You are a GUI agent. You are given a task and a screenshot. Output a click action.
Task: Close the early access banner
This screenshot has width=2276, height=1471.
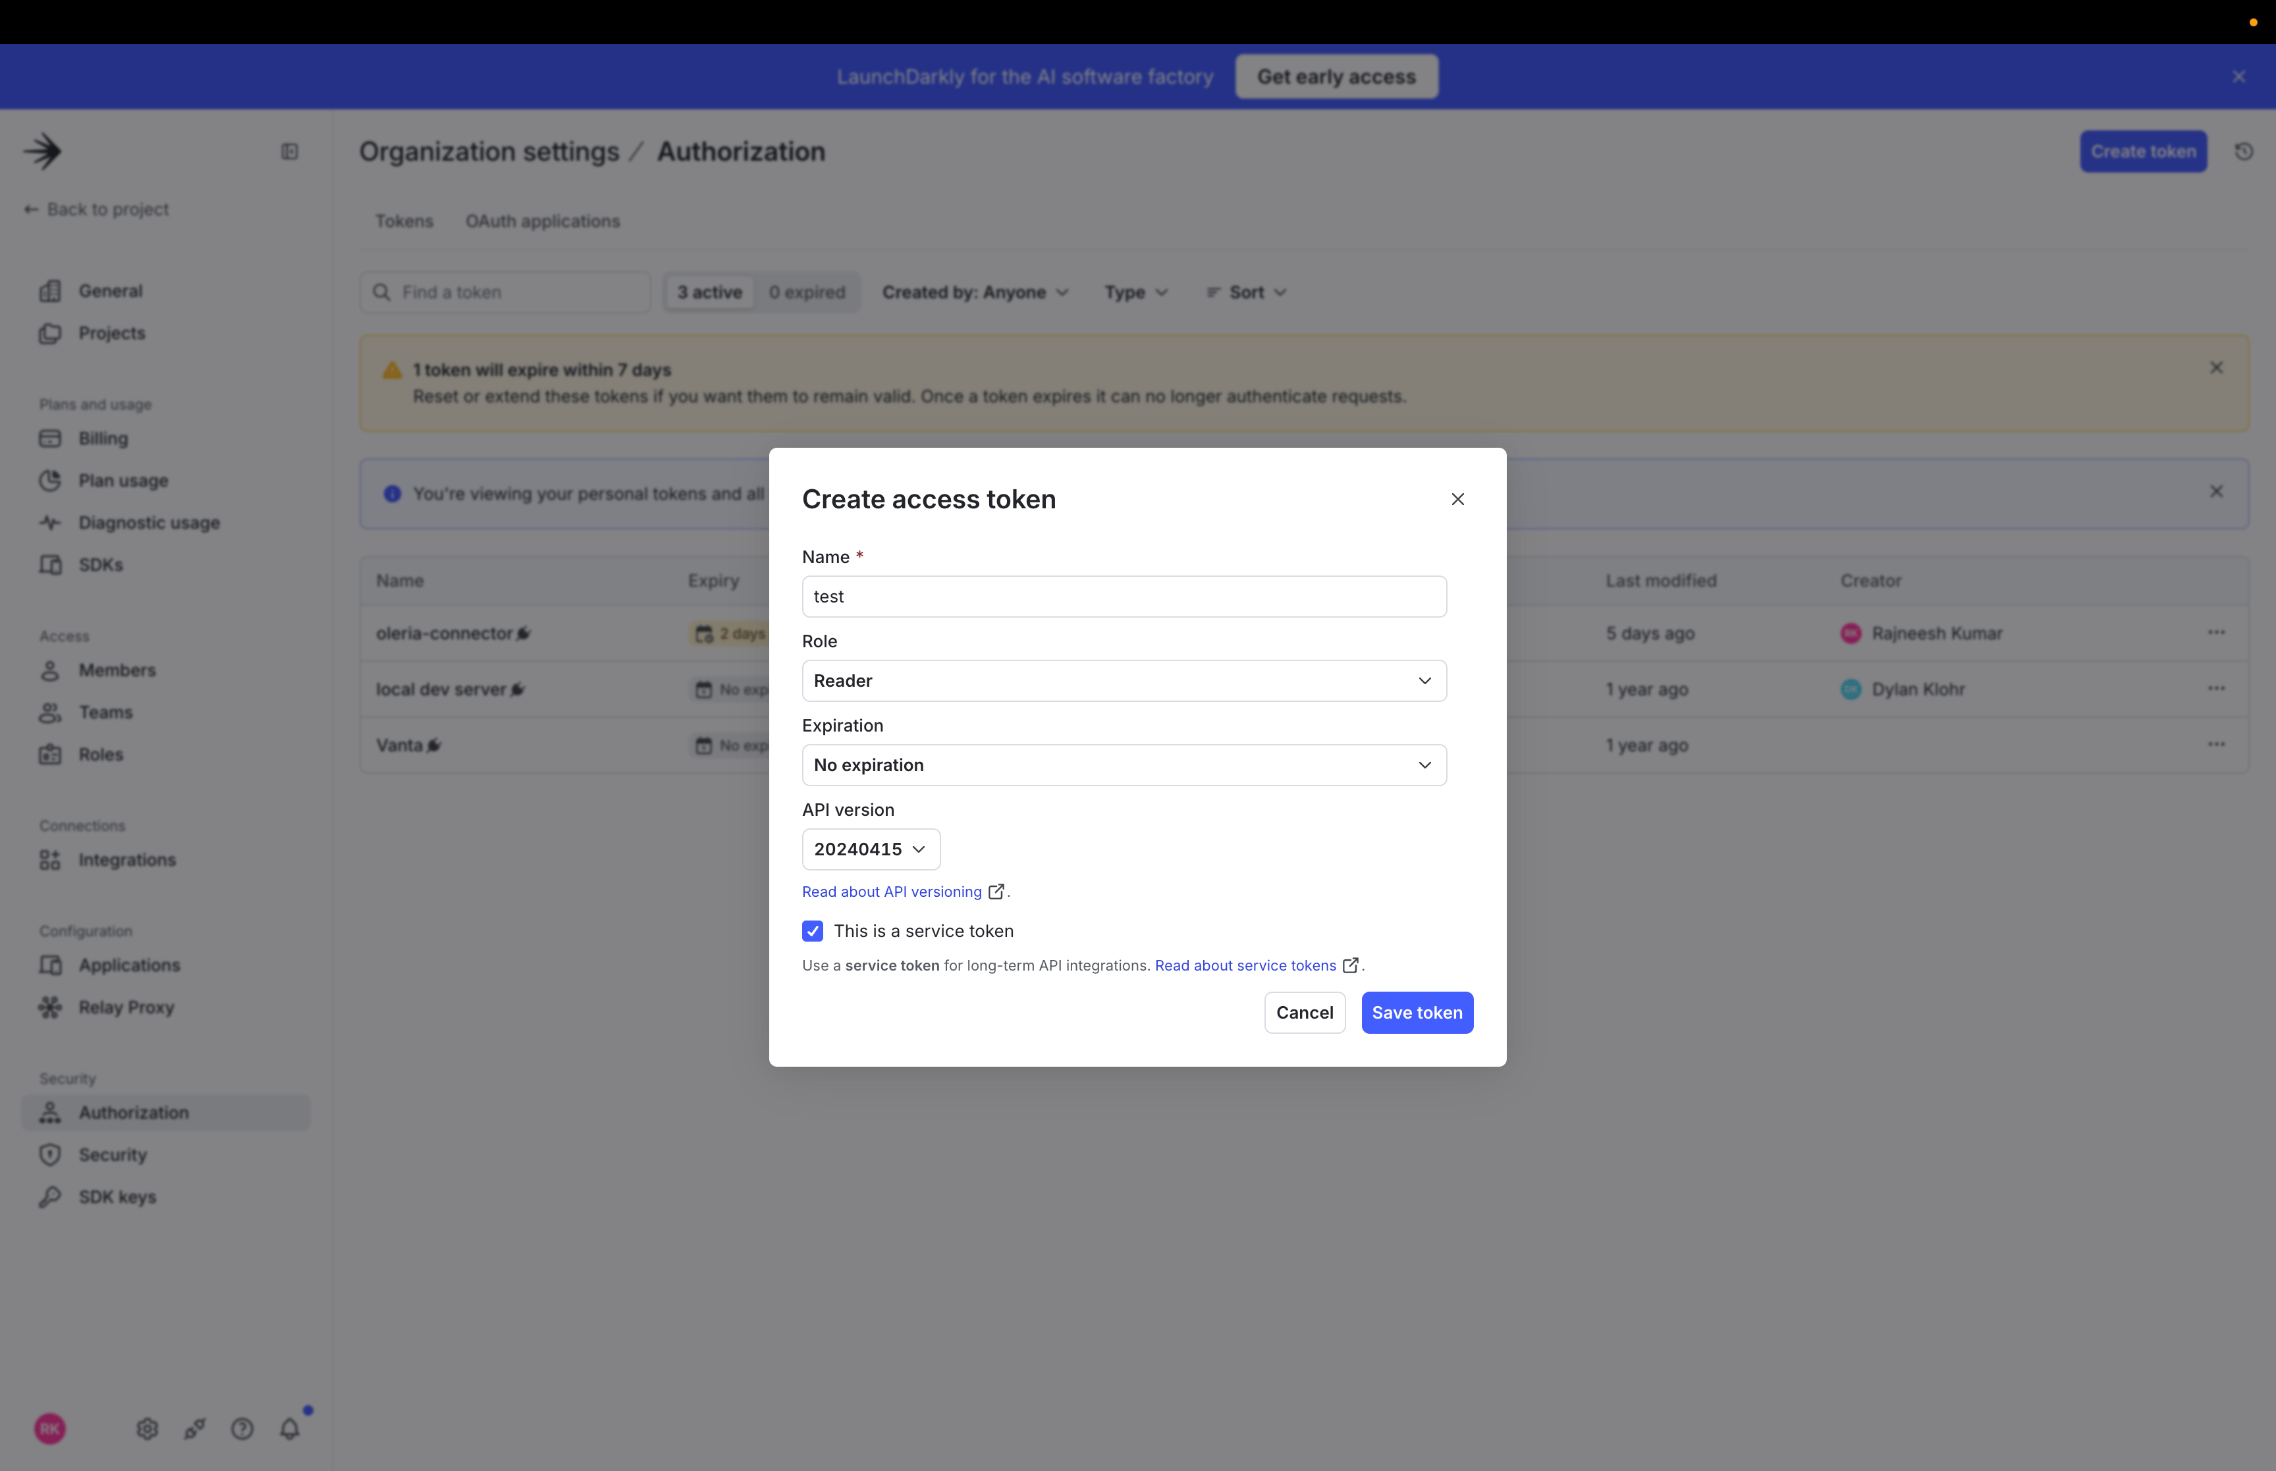pyautogui.click(x=2238, y=76)
